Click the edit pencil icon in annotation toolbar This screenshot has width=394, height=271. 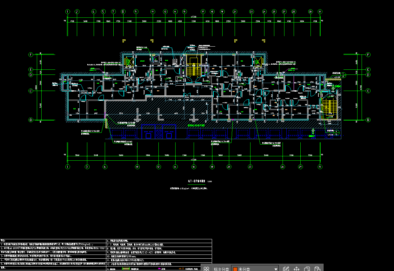286,269
